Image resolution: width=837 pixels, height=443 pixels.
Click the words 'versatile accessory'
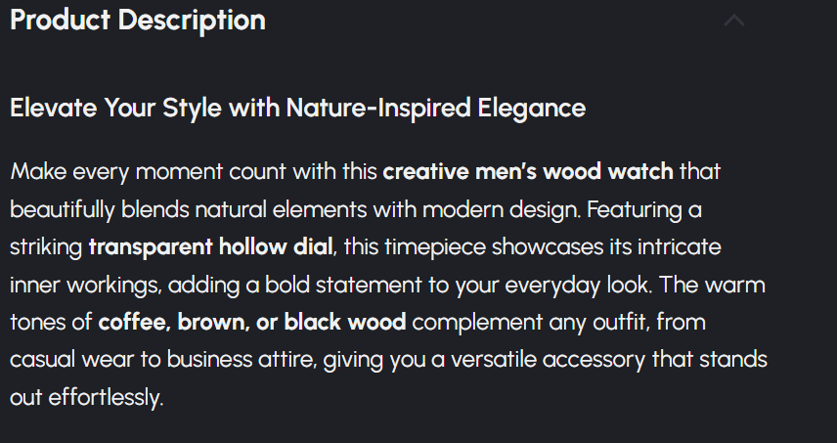pos(515,360)
